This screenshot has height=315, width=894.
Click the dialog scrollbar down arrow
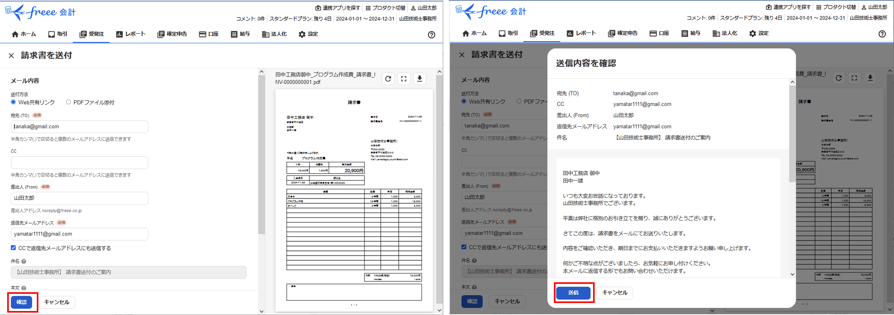coord(792,274)
